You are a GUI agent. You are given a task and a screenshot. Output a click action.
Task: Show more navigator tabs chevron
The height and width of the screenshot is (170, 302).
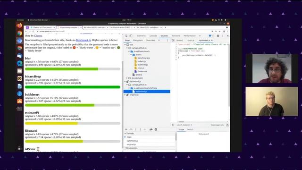(159, 40)
